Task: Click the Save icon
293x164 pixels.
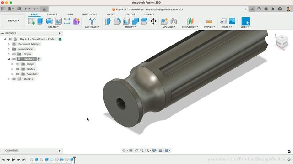Action: [x=19, y=9]
